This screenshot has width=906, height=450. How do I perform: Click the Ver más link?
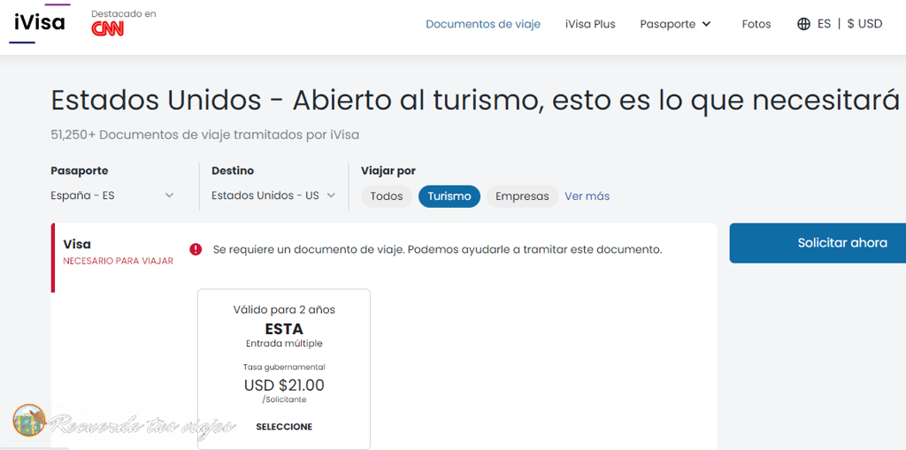587,196
